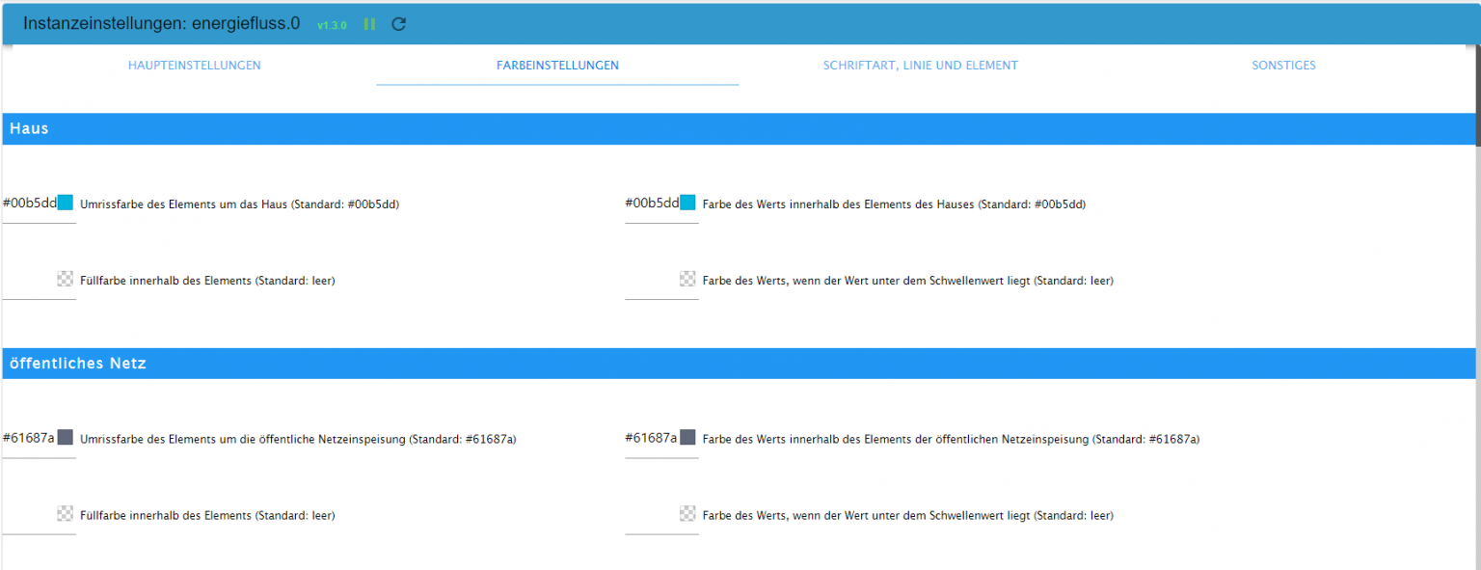This screenshot has width=1481, height=570.
Task: Switch to the SONSTIGES tab
Action: 1283,65
